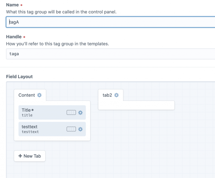
Task: Click the testtext field width icon
Action: 71,129
